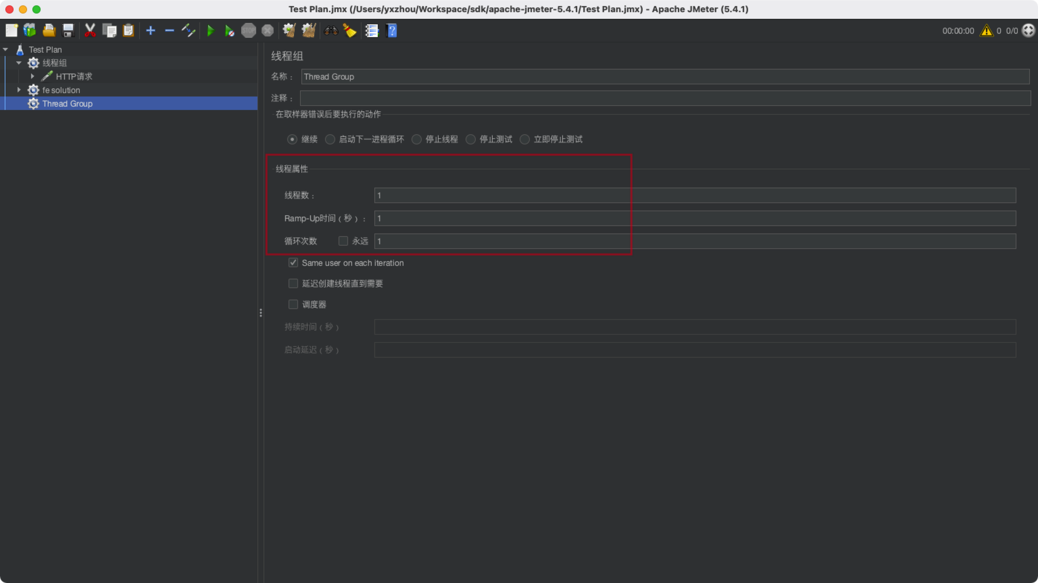The height and width of the screenshot is (583, 1038).
Task: Toggle selected element enable/disable icon
Action: pyautogui.click(x=188, y=31)
